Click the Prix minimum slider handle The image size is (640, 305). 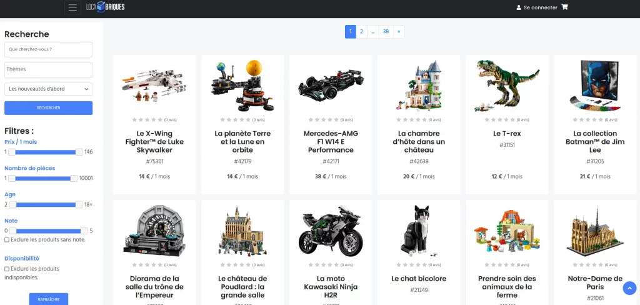click(12, 152)
